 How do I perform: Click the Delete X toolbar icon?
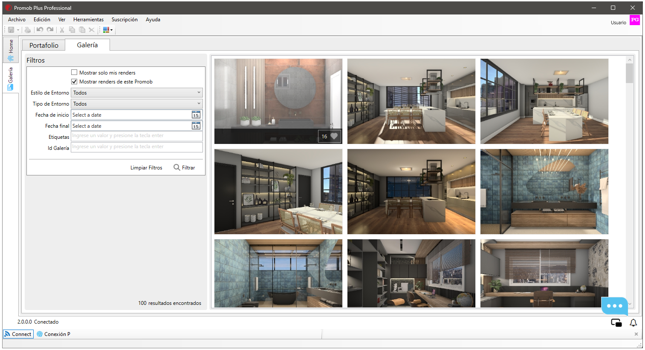click(x=92, y=30)
